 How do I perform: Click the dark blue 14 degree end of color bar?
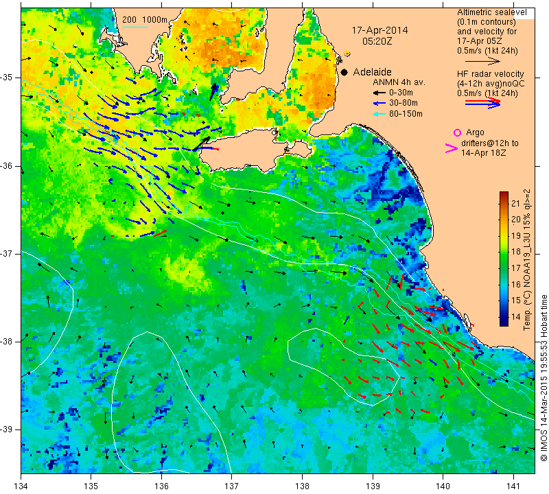pos(504,323)
